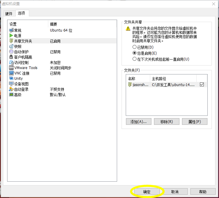Select the 电源 settings row label
This screenshot has width=219, height=198.
[x=18, y=36]
